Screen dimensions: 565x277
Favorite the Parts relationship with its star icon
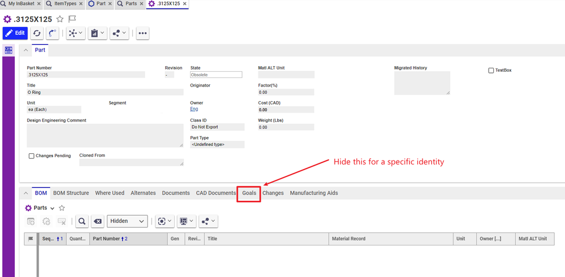pos(62,208)
